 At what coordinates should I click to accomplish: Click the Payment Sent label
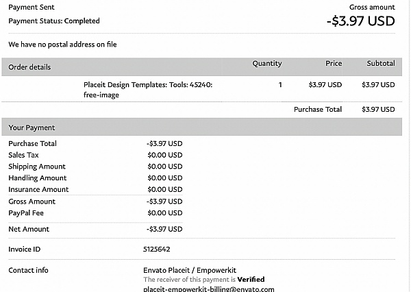(32, 7)
